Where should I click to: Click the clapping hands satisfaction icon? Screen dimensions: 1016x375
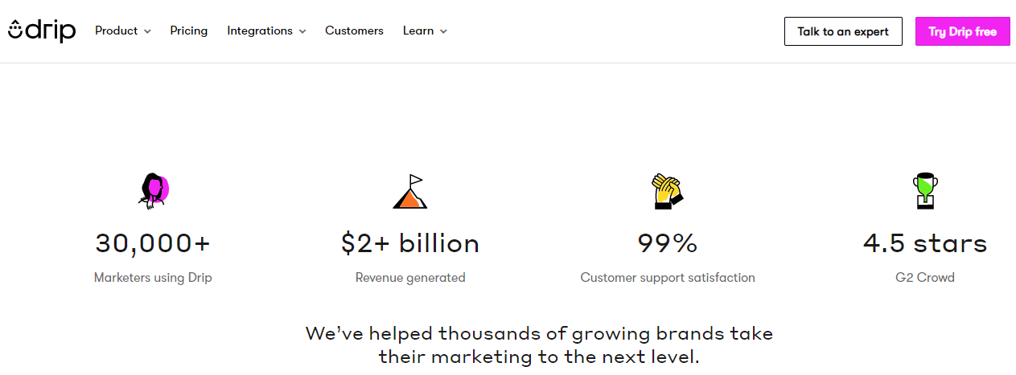667,192
